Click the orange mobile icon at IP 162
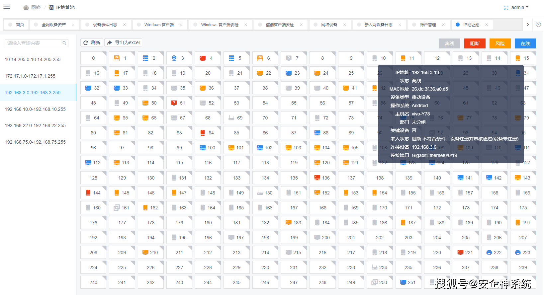Image resolution: width=544 pixels, height=295 pixels. click(145, 208)
